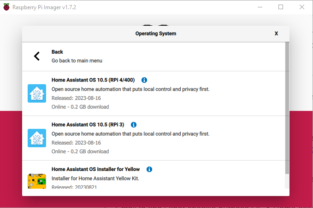Click the list's vertical scrollbar thumb
This screenshot has height=208, width=313.
tap(287, 108)
